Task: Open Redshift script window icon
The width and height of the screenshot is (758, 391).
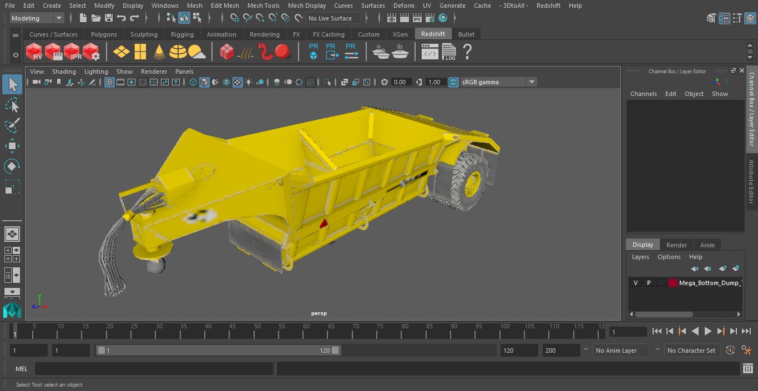Action: 430,52
